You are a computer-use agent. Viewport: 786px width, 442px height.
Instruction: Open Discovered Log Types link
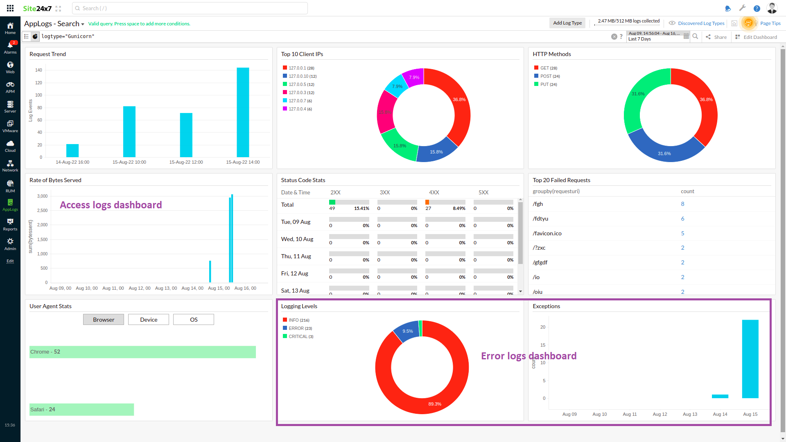[701, 23]
